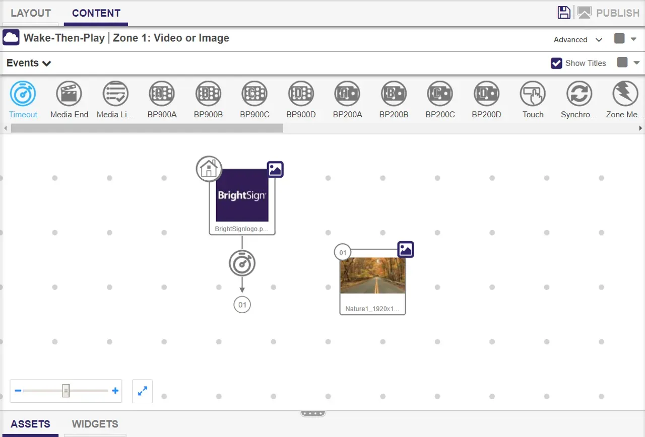Select the timeout event on the canvas

click(242, 263)
